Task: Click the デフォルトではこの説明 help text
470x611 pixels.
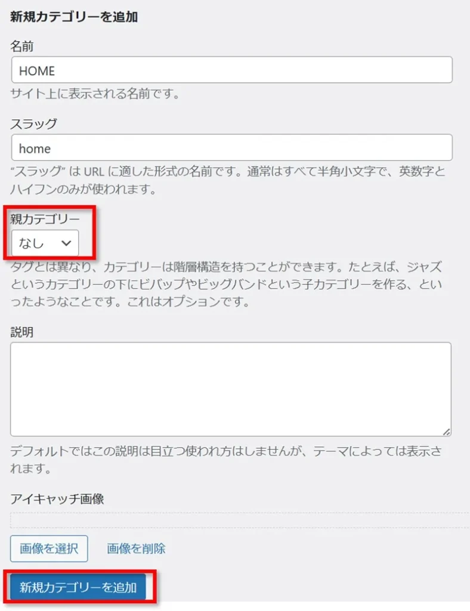Action: (x=226, y=459)
